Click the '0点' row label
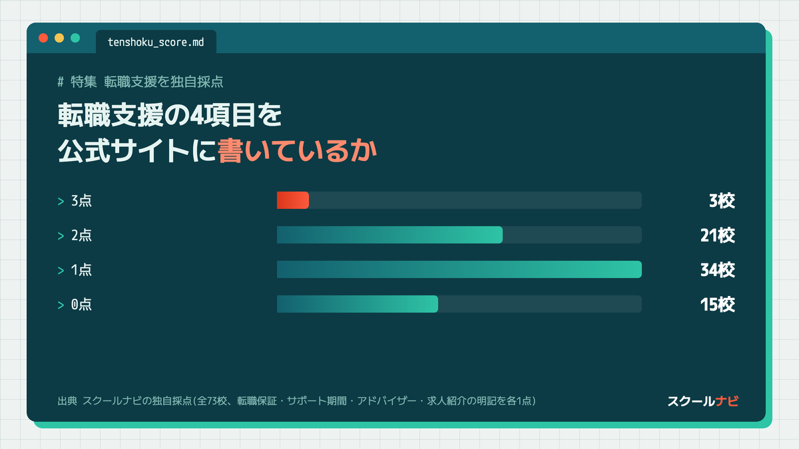Viewport: 799px width, 449px height. click(81, 305)
